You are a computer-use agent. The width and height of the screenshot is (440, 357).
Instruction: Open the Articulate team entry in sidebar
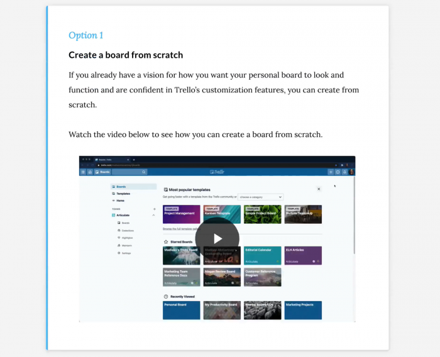point(123,215)
